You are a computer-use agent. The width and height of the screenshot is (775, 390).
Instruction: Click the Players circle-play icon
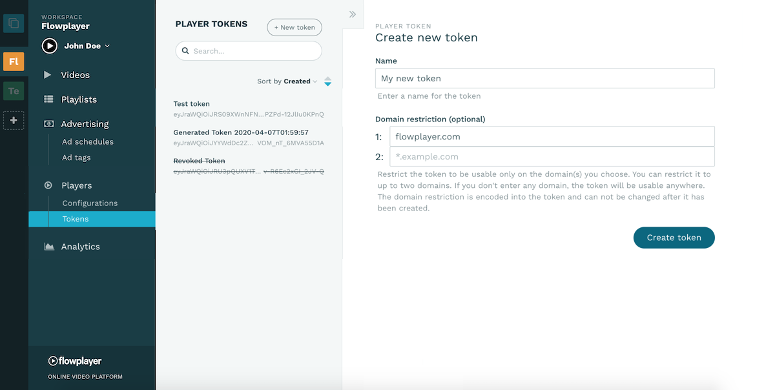point(48,185)
